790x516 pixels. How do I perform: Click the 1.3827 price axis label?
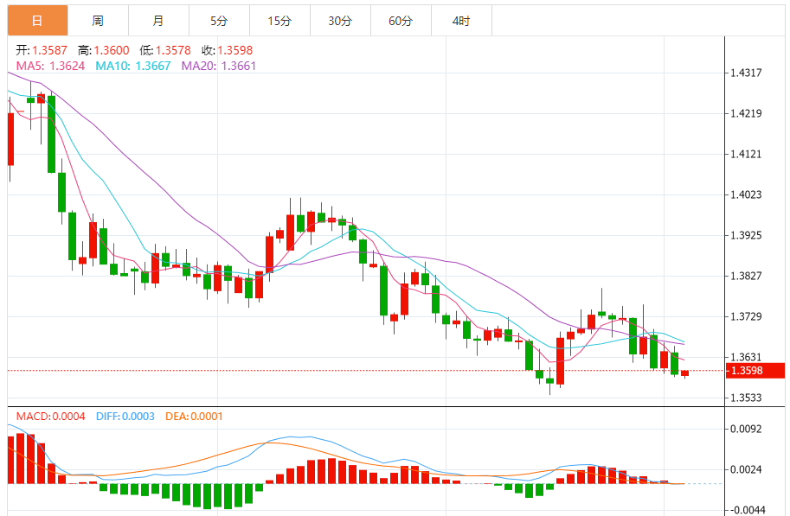pyautogui.click(x=746, y=276)
